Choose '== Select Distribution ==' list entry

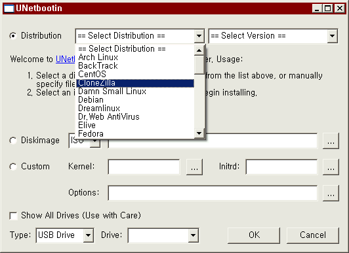pyautogui.click(x=135, y=49)
